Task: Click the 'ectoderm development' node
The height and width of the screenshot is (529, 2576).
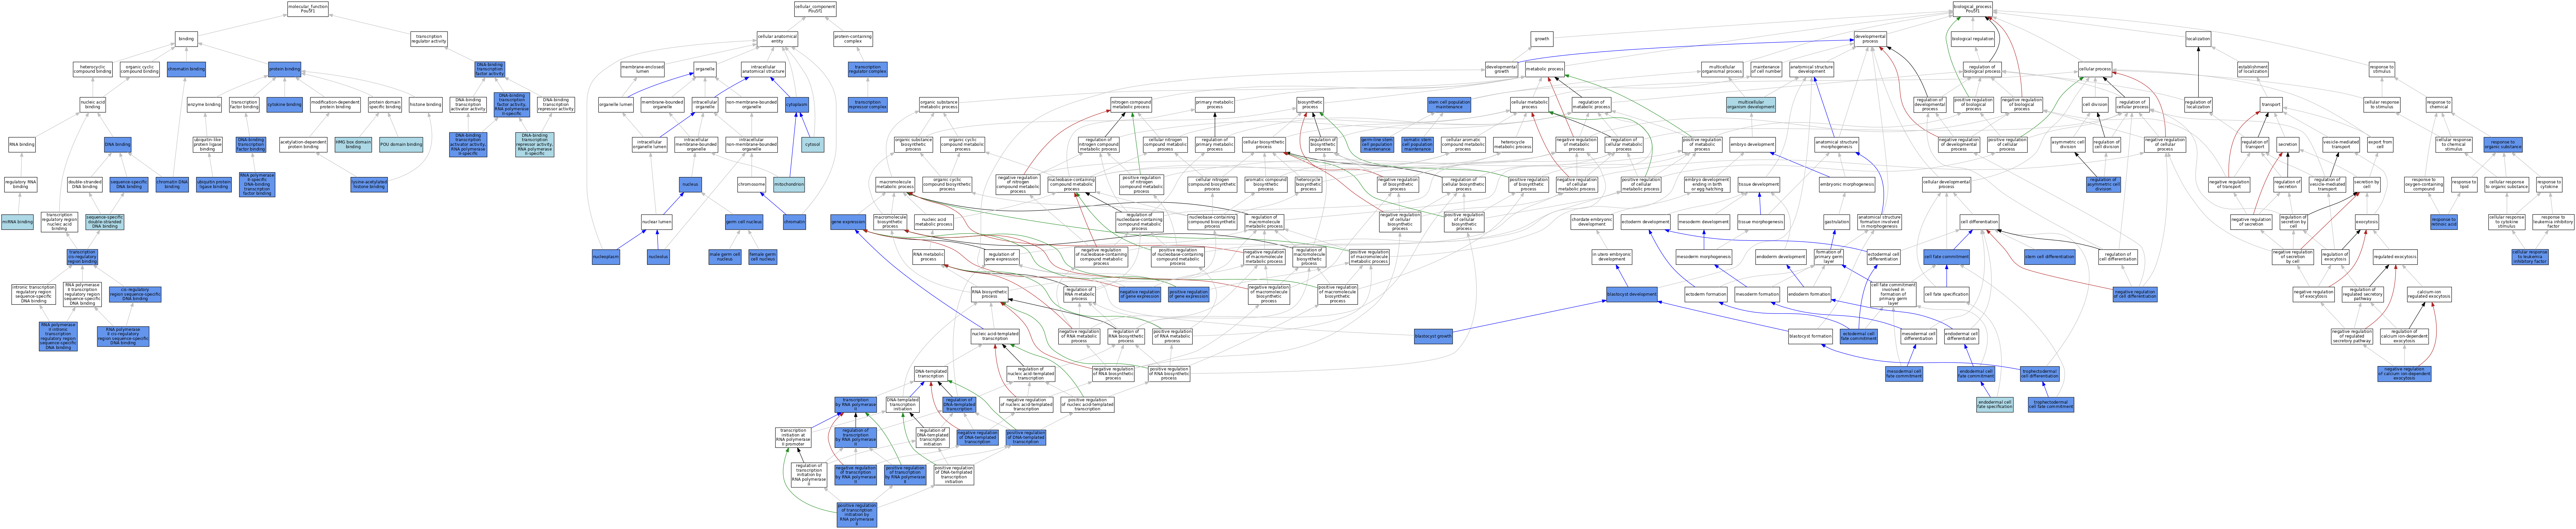Action: click(x=1645, y=222)
